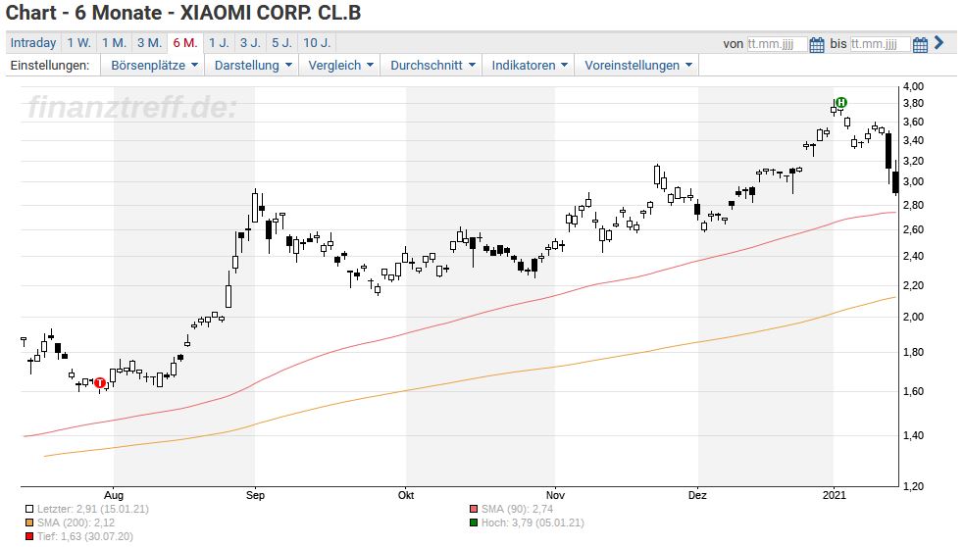Select the 1 J. time range tab
The image size is (964, 547).
click(219, 43)
